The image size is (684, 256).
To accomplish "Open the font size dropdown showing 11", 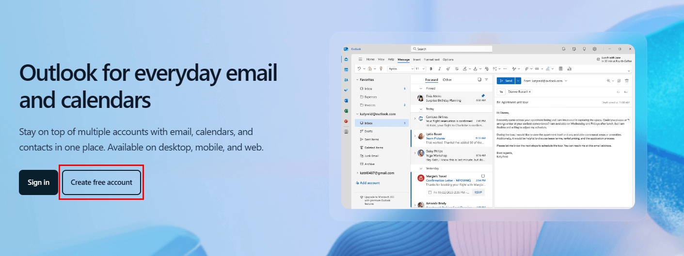I will click(x=420, y=69).
